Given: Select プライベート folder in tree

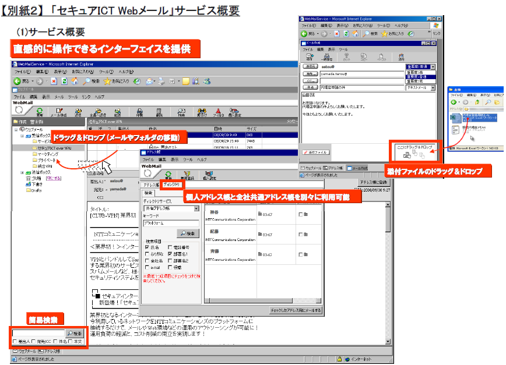Looking at the screenshot, I should coord(44,160).
